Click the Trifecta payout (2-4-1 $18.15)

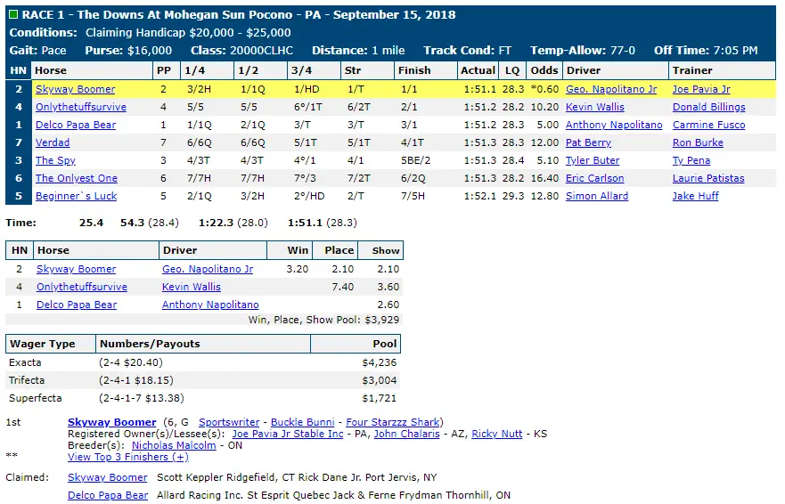tap(136, 380)
